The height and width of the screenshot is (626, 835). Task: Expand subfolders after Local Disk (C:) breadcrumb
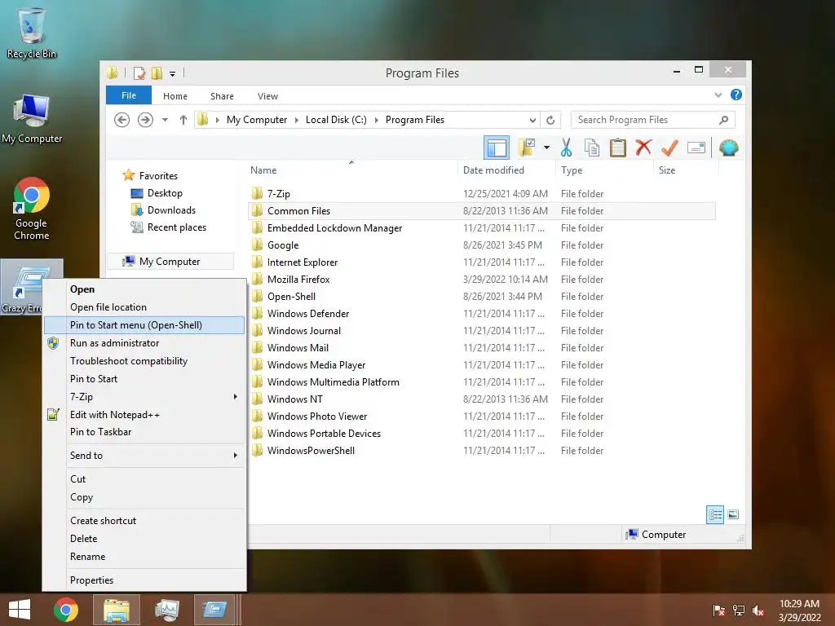coord(377,120)
